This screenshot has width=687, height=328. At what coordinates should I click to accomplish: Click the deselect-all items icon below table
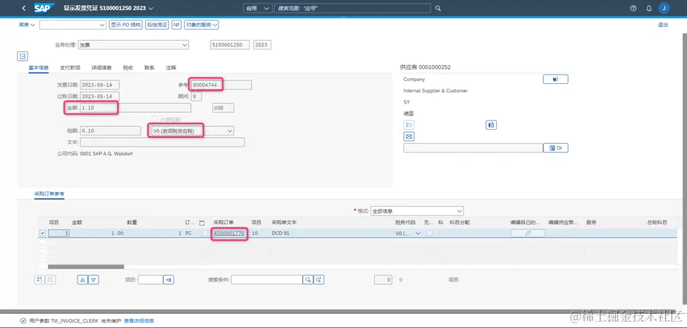[51, 279]
